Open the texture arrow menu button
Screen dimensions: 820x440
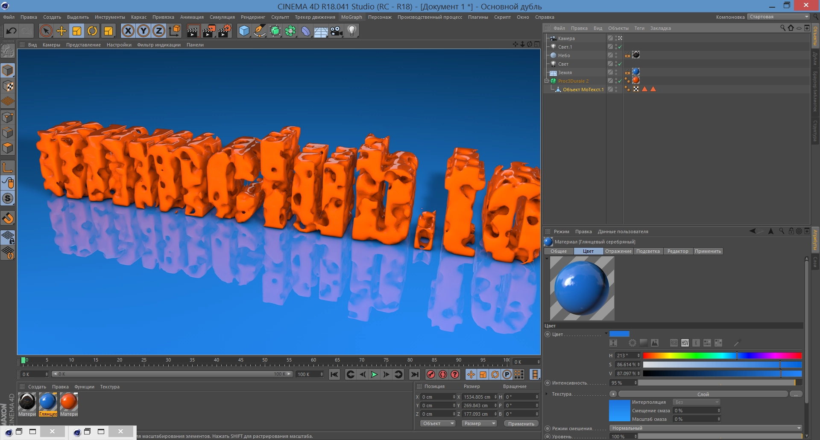[613, 394]
